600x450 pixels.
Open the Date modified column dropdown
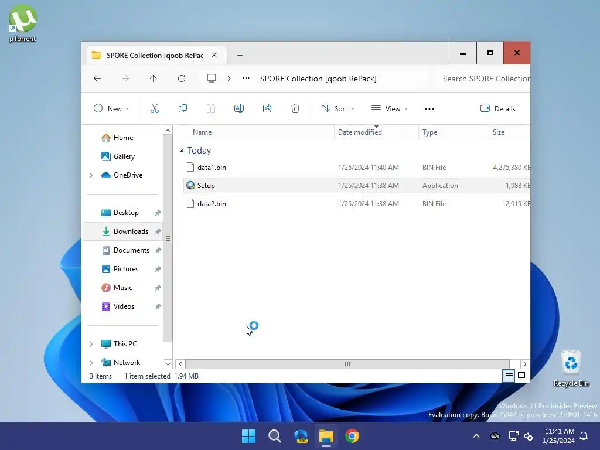[377, 127]
